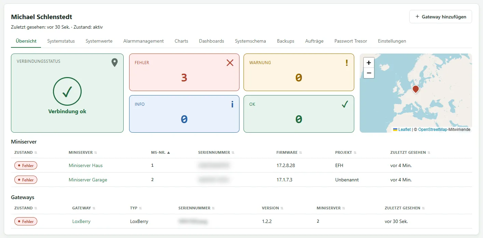This screenshot has width=483, height=238.
Task: Click the Gateway hinzufügen button
Action: click(x=441, y=17)
